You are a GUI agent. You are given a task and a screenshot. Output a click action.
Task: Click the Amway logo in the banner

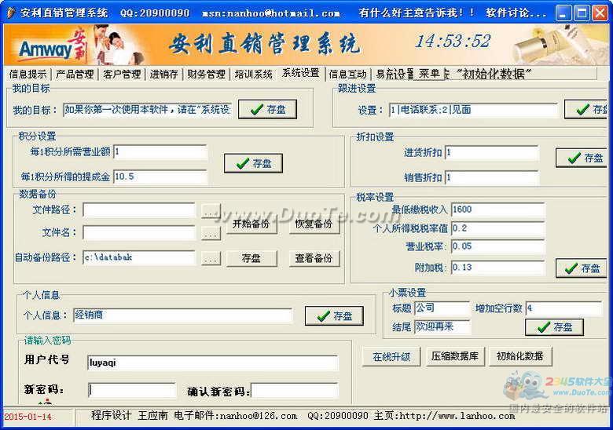[52, 48]
